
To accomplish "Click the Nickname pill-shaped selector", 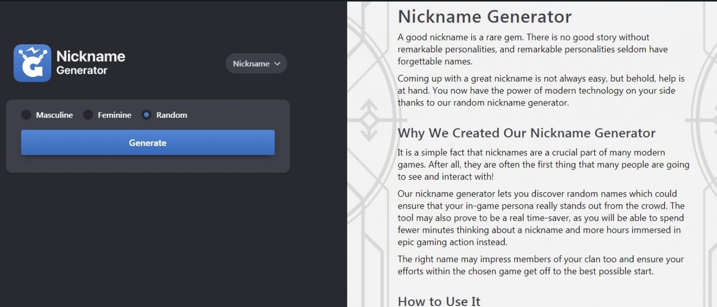I will click(256, 63).
